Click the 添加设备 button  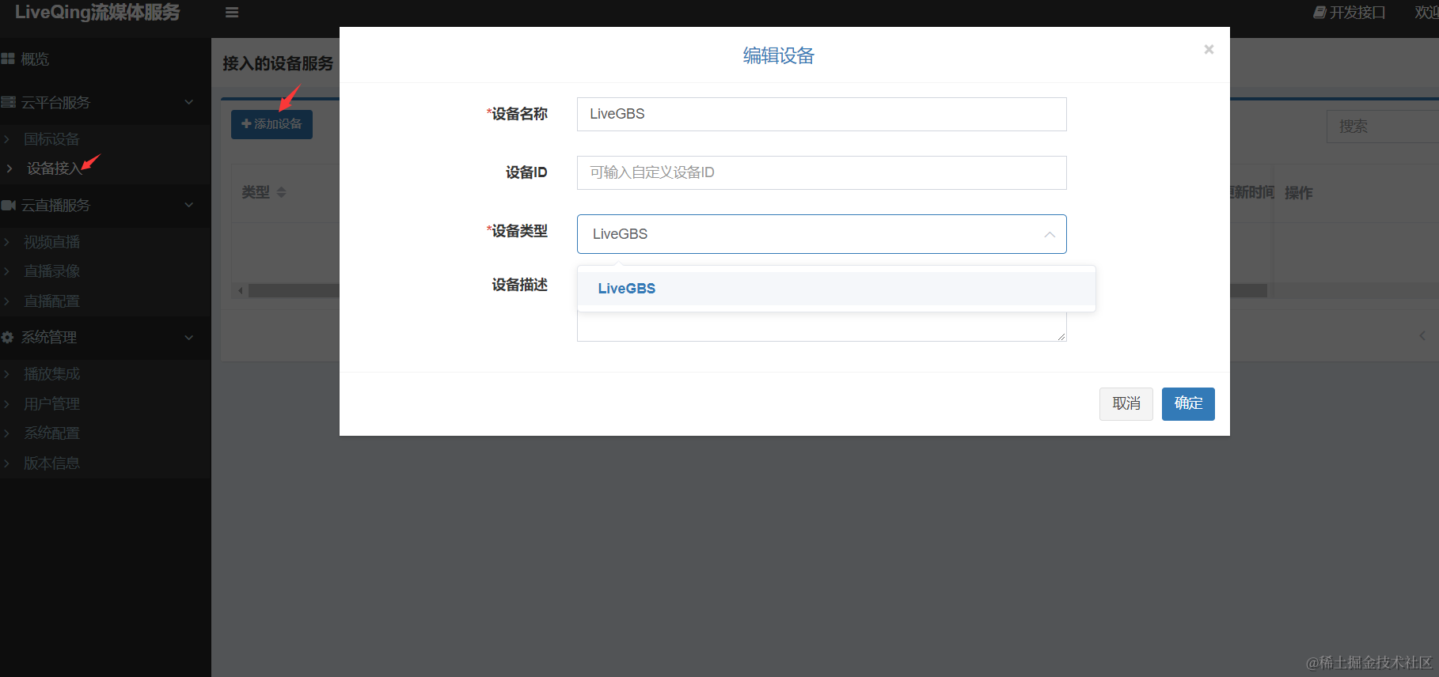coord(271,124)
